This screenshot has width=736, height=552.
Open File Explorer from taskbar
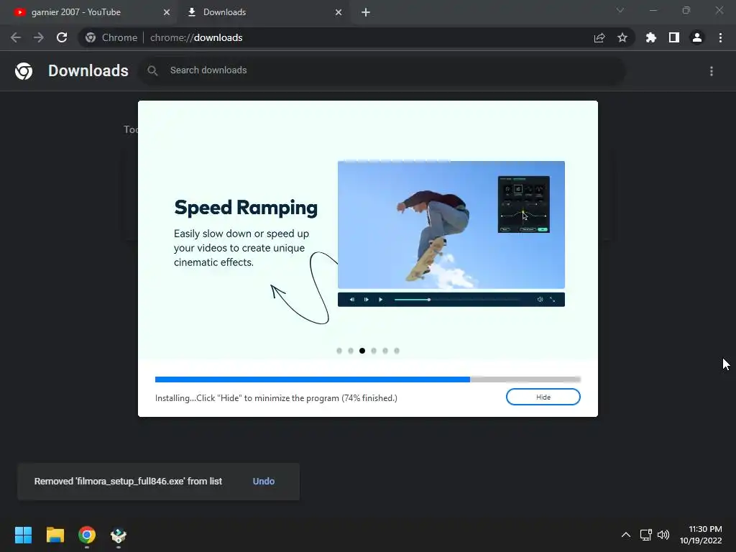point(55,535)
